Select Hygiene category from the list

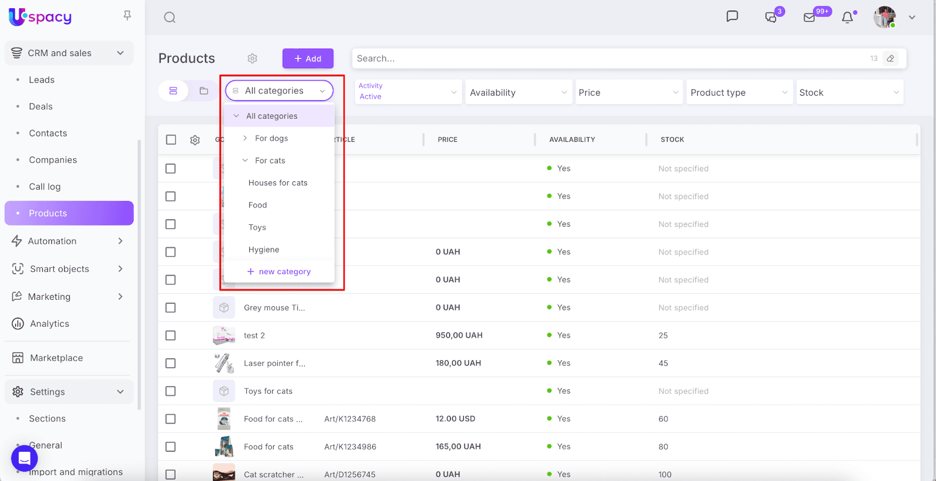264,250
